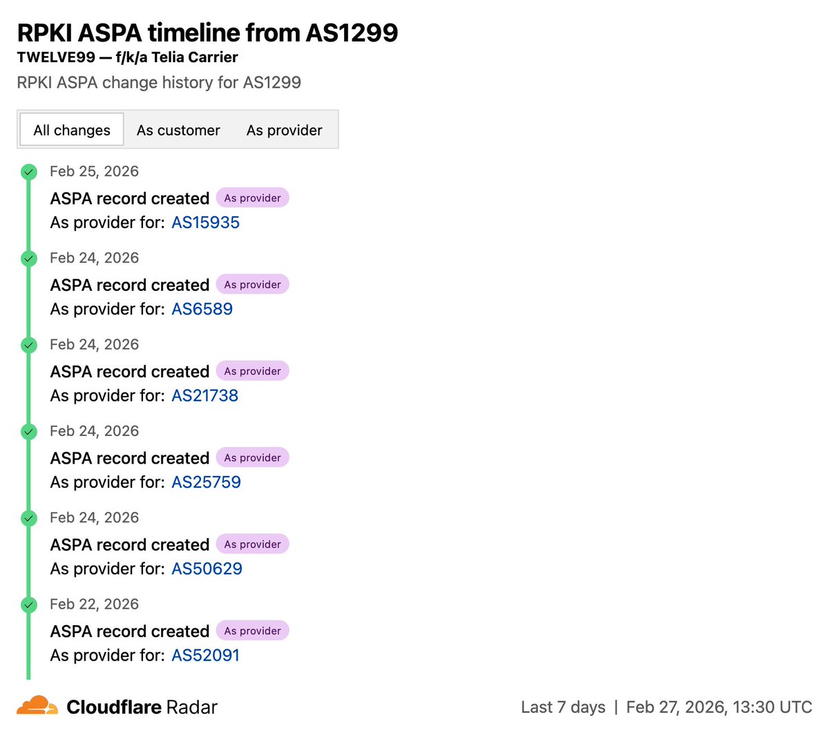Switch to the 'As customer' tab

click(x=178, y=130)
